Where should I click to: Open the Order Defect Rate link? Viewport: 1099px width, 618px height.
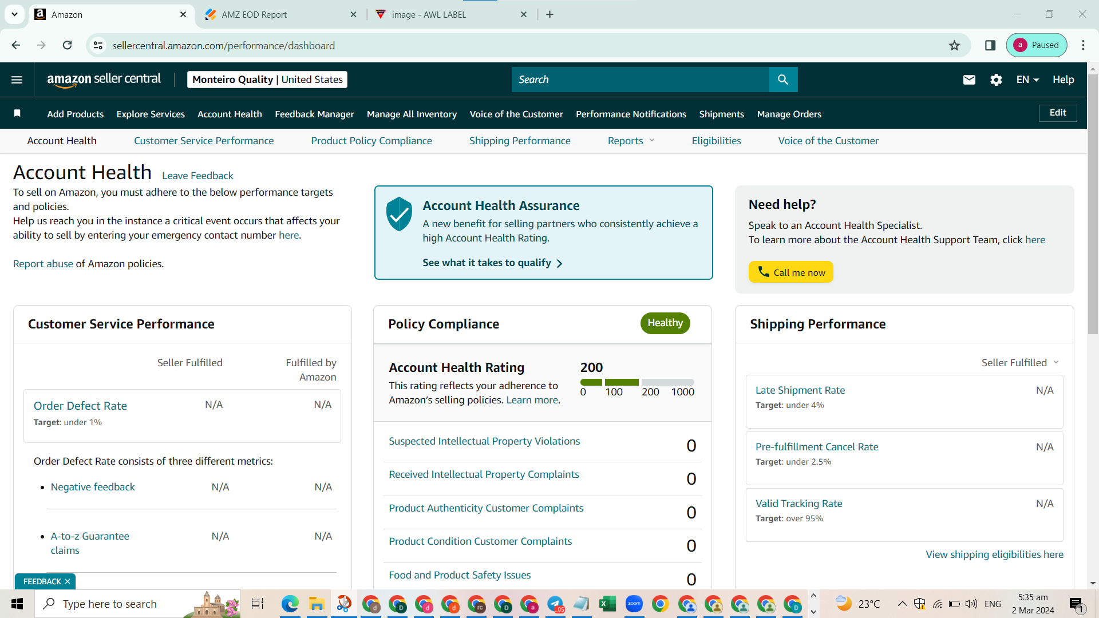[80, 406]
